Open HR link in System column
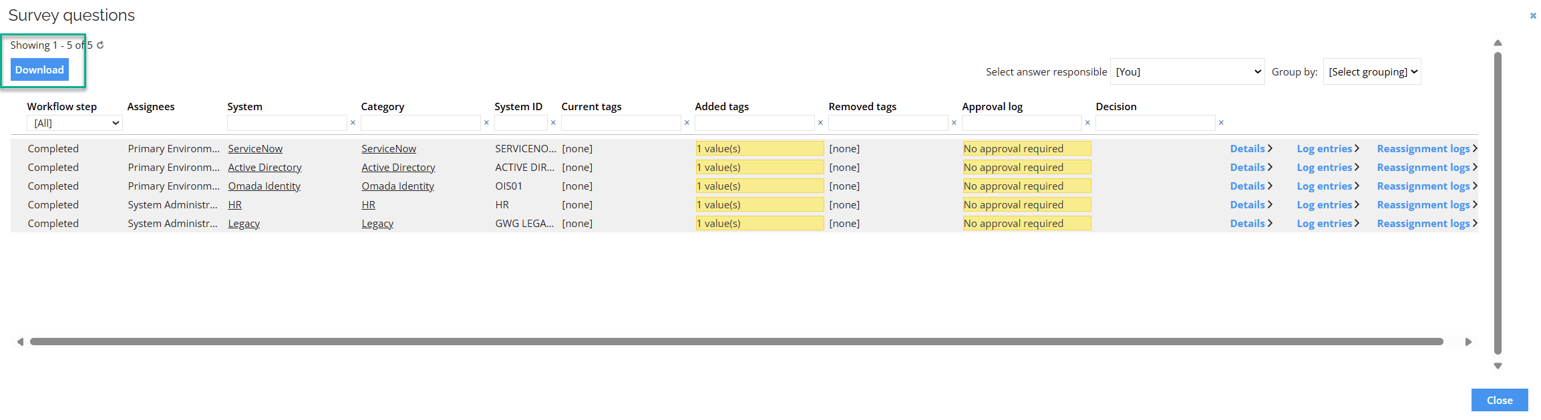 [x=234, y=204]
